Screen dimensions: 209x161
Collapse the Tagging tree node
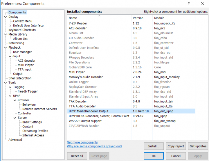10,87
